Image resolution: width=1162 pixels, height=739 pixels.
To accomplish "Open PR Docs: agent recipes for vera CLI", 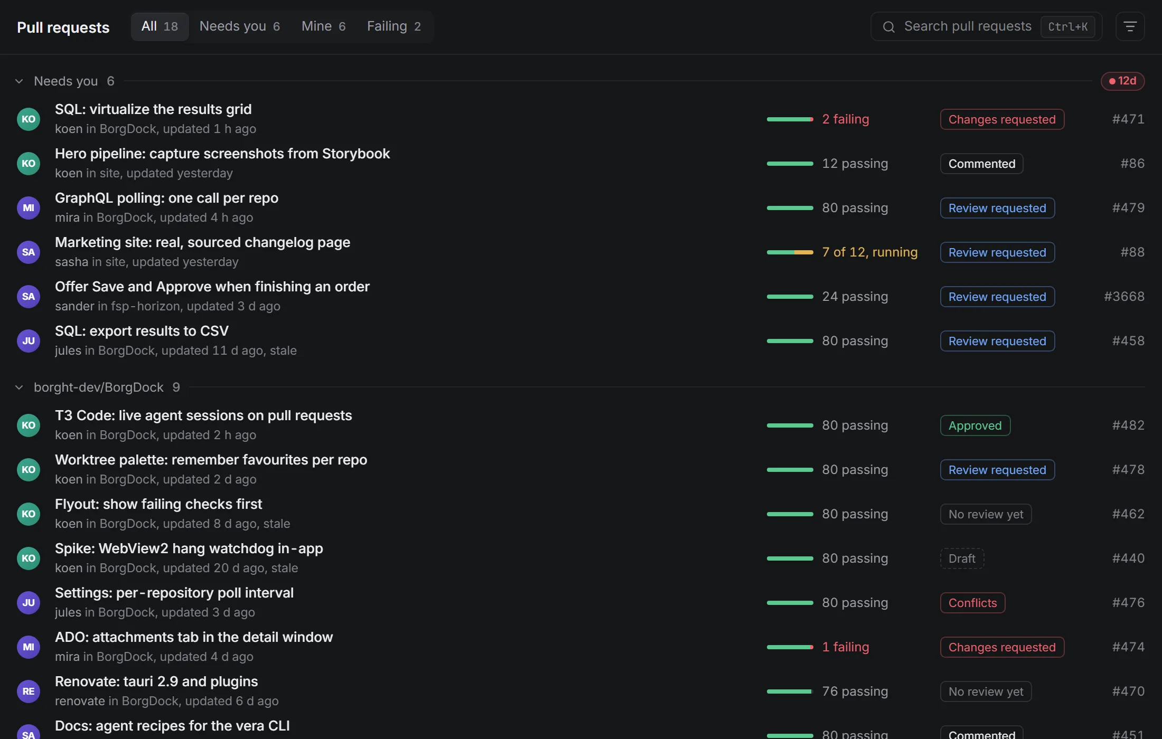I will click(x=172, y=726).
